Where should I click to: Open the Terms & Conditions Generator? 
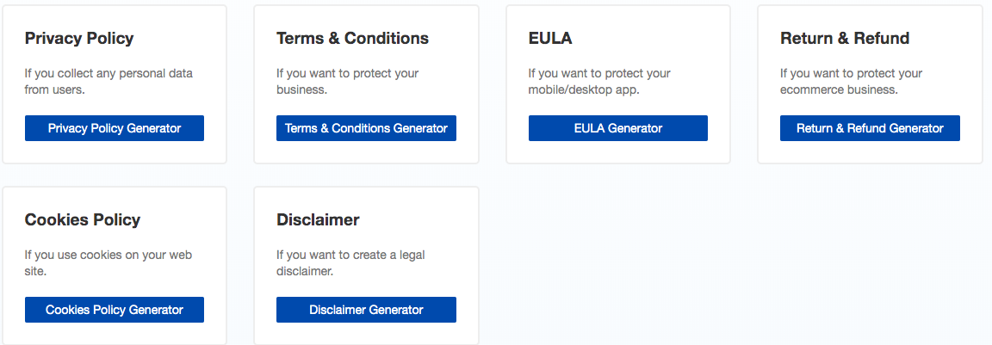366,128
